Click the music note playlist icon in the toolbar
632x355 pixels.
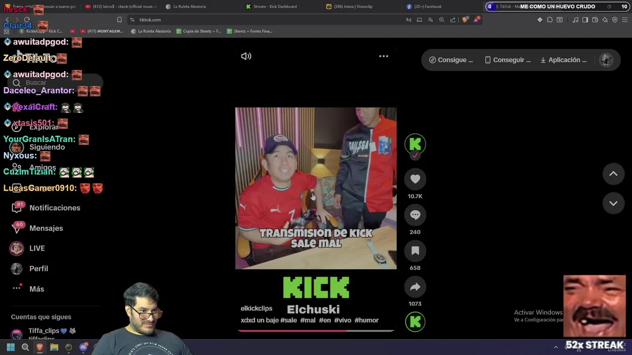[x=575, y=20]
